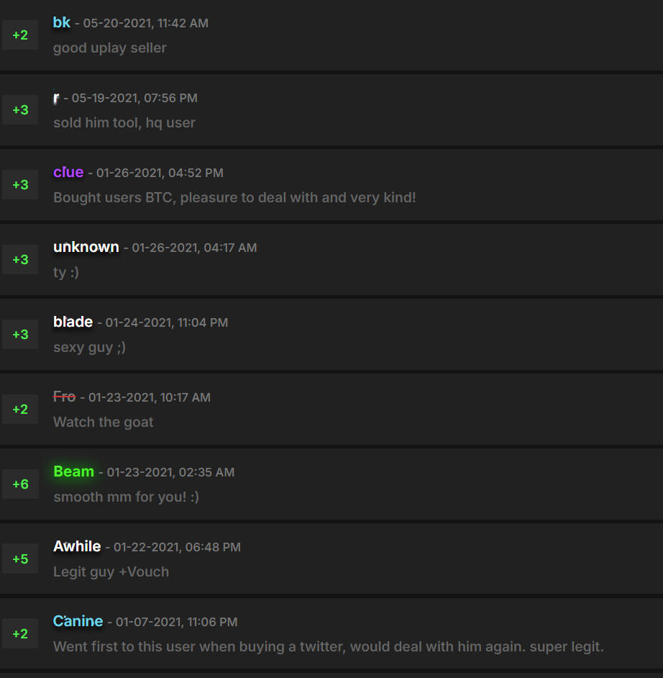The width and height of the screenshot is (663, 678).
Task: Click the struck-through Fro username
Action: pos(64,397)
